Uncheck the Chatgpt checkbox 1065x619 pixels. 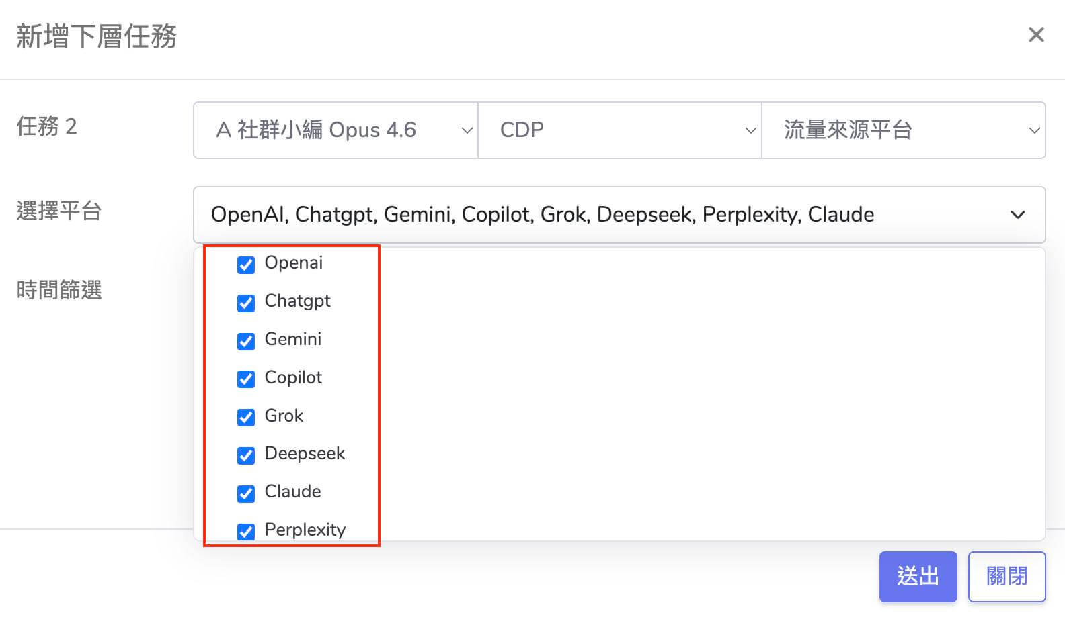(246, 303)
